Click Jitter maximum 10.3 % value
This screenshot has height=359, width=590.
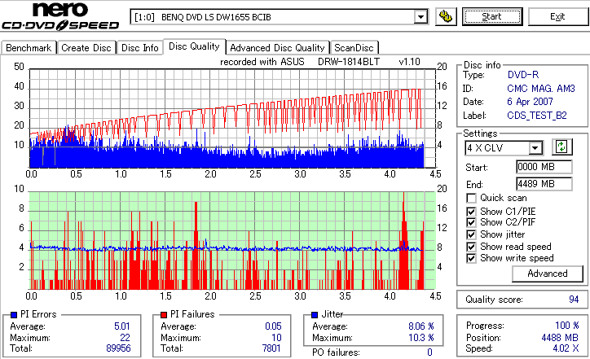coord(421,338)
